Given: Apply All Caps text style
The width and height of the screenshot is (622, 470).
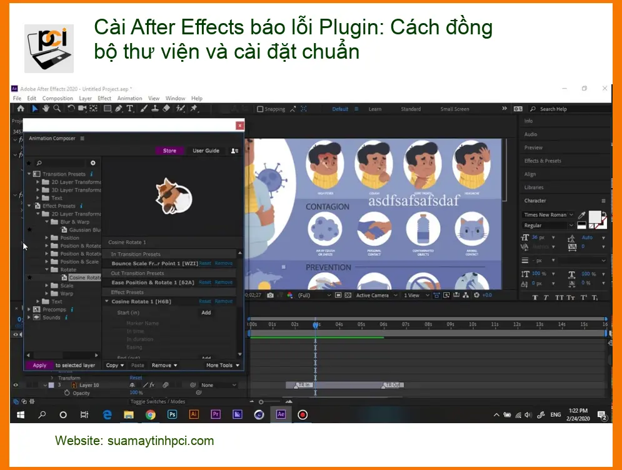Looking at the screenshot, I should pos(559,298).
